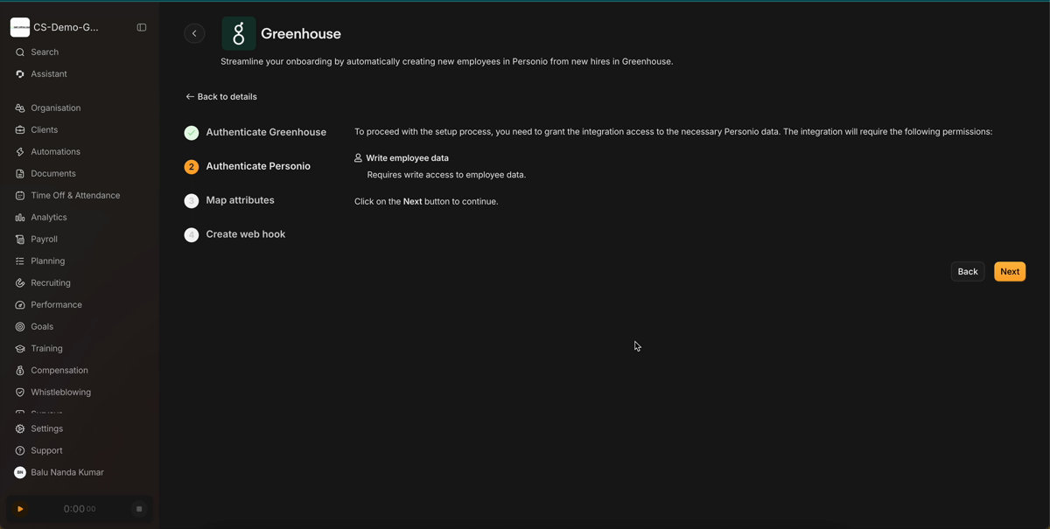Click the Write employee data heading
1050x529 pixels.
coord(408,158)
